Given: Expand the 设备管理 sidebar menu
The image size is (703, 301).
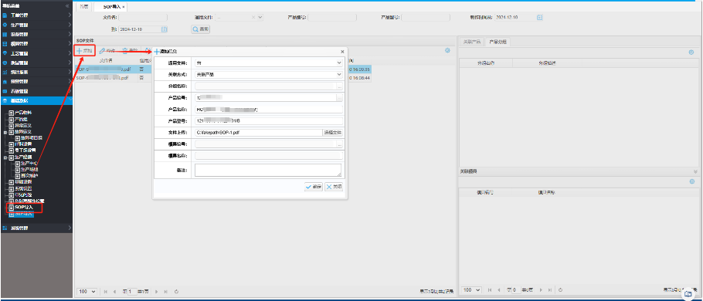Looking at the screenshot, I should [x=36, y=34].
